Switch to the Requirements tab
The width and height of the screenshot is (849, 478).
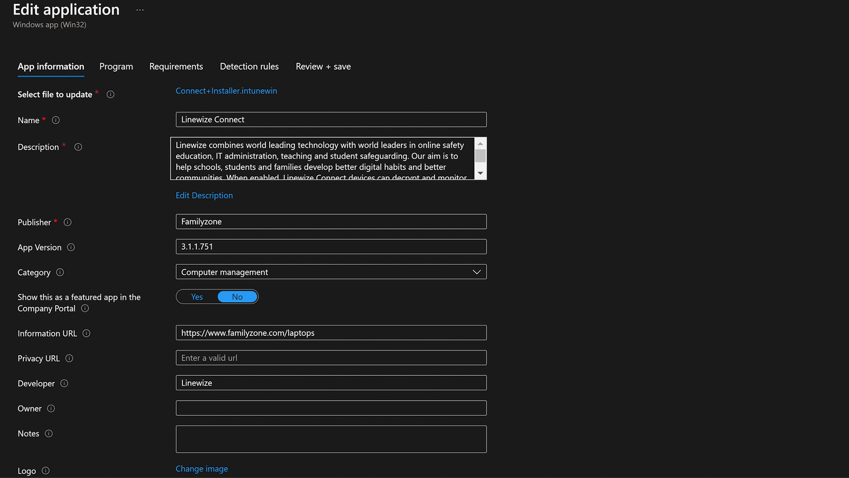(x=176, y=66)
